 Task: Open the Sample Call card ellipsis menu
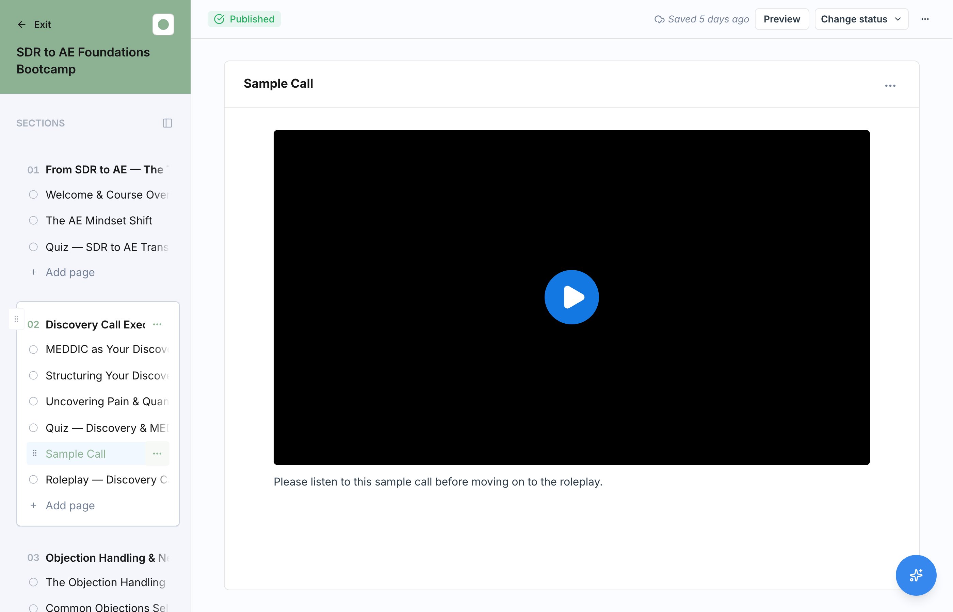[890, 86]
